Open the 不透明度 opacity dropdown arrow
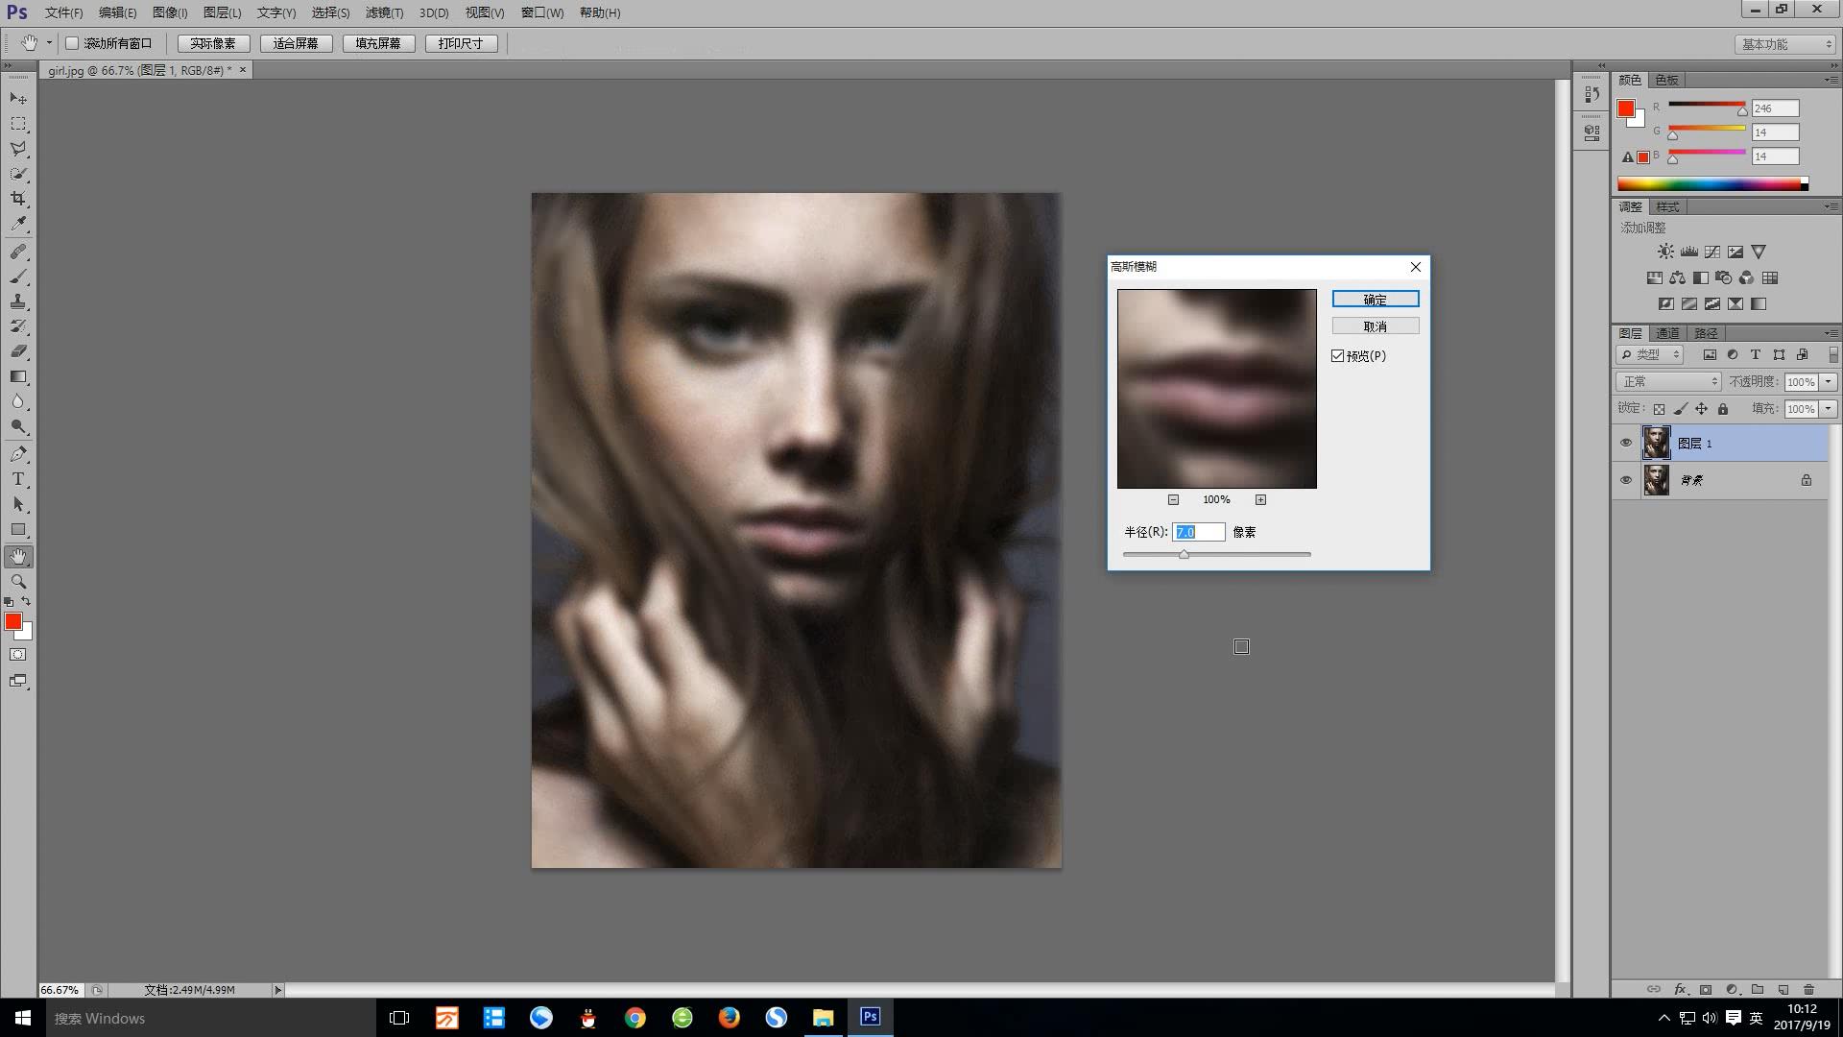 (1829, 381)
